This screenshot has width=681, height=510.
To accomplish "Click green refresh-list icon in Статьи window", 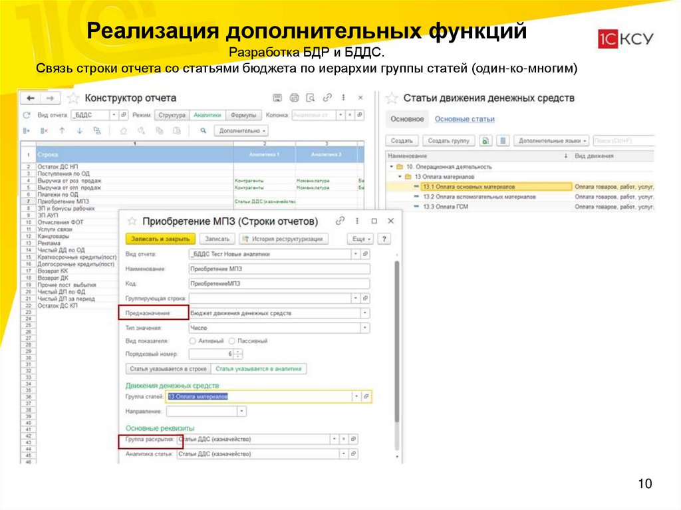I will pos(485,141).
